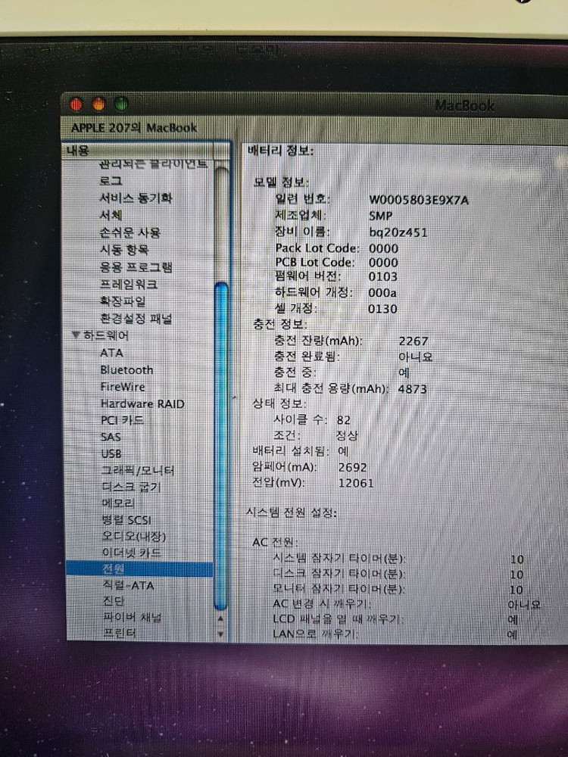Select the highlighted 전원 entry
Viewport: 568px width, 757px height.
(139, 569)
